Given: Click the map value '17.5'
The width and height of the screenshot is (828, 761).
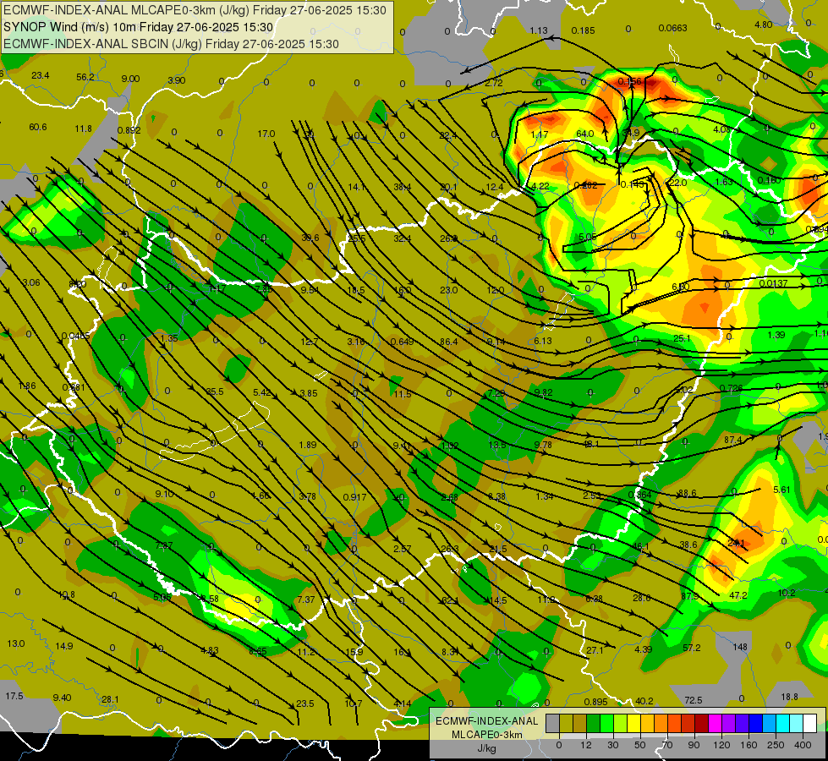Looking at the screenshot, I should point(14,696).
